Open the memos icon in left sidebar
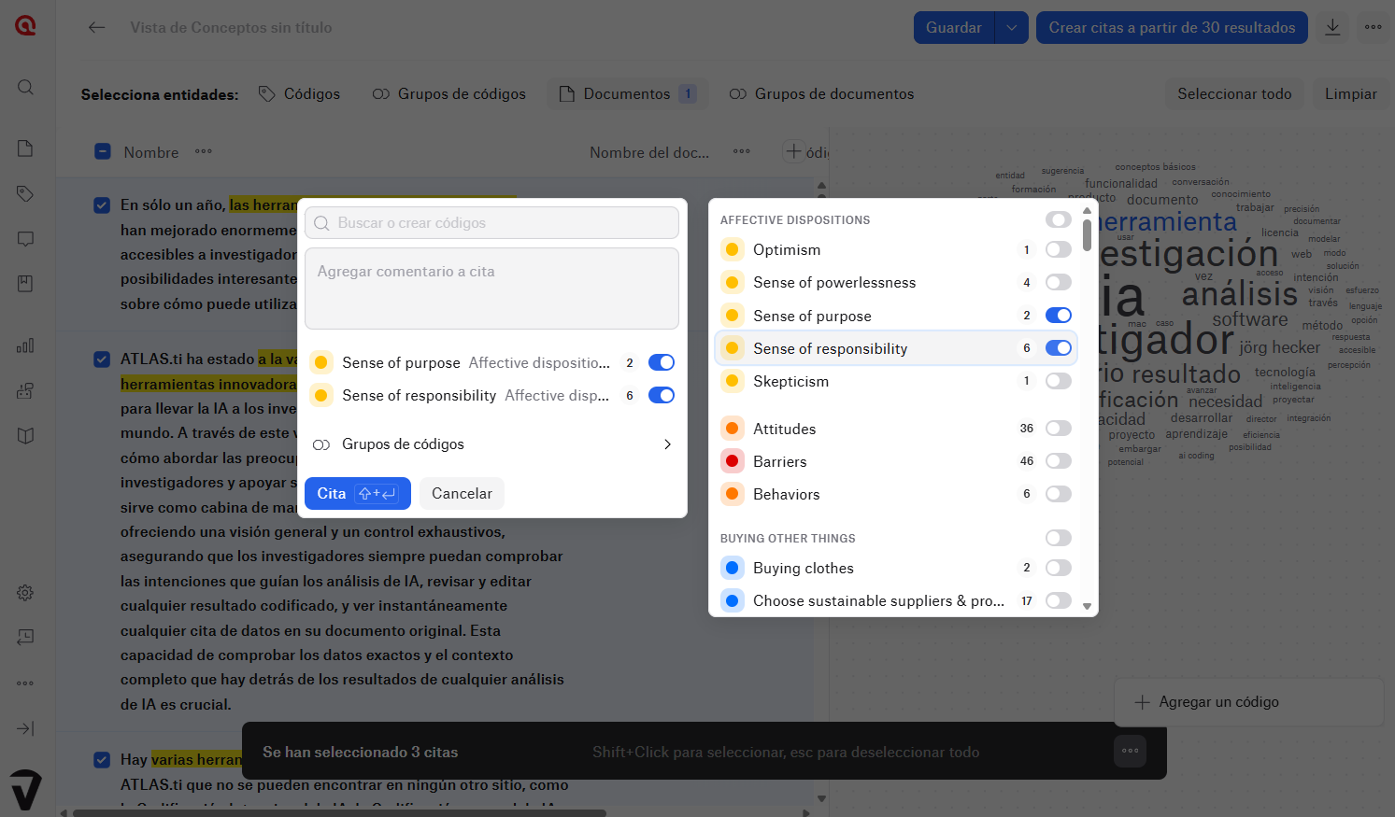Screen dimensions: 1395x817 point(25,284)
